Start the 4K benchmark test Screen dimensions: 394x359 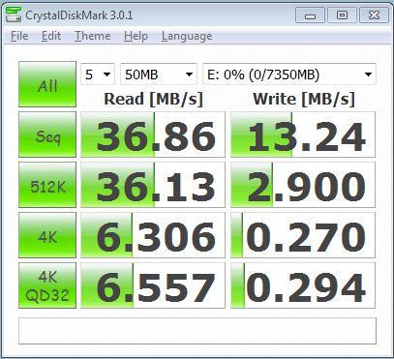click(47, 235)
